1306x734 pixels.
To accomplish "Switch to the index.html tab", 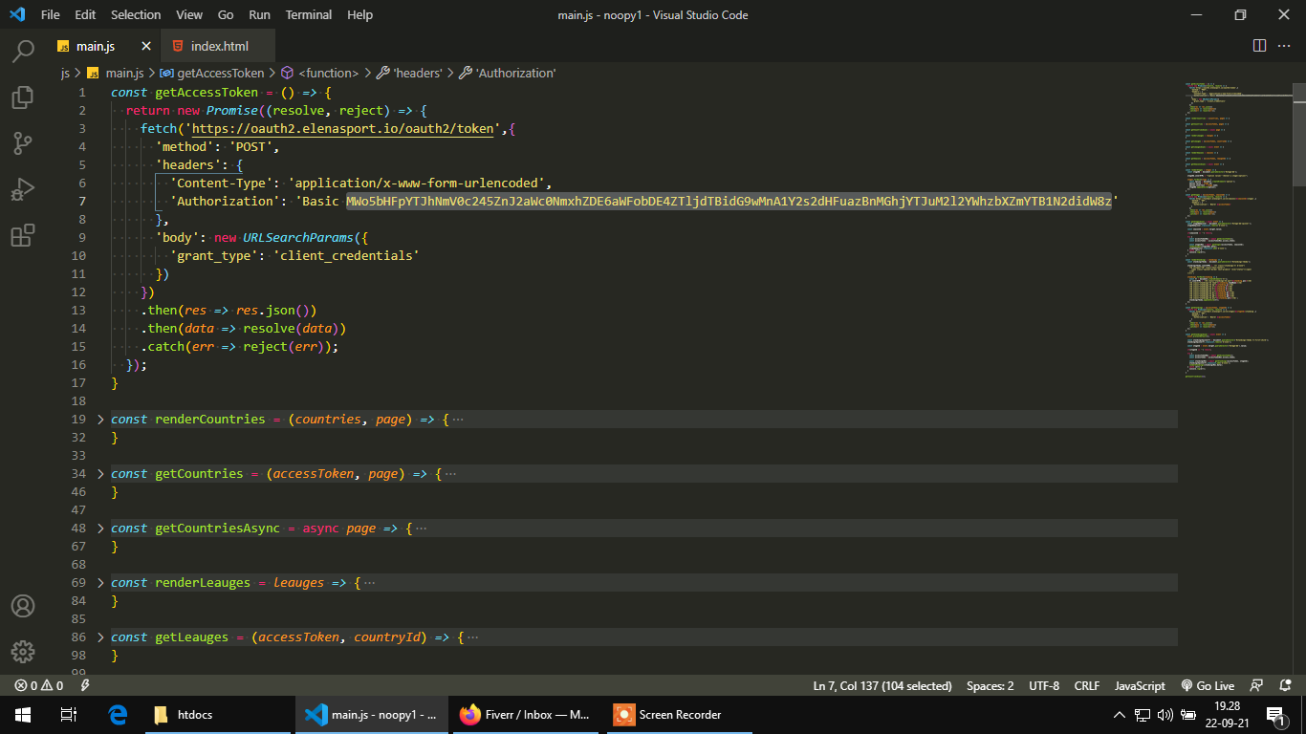I will pyautogui.click(x=219, y=46).
